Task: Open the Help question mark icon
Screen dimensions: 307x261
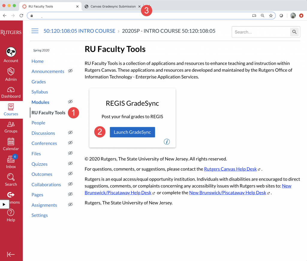Action: pos(11,212)
